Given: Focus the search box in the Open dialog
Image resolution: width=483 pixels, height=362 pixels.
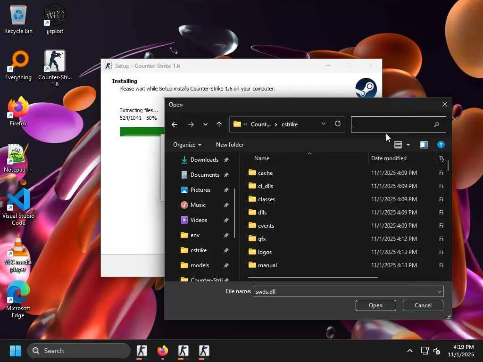Looking at the screenshot, I should (x=398, y=124).
